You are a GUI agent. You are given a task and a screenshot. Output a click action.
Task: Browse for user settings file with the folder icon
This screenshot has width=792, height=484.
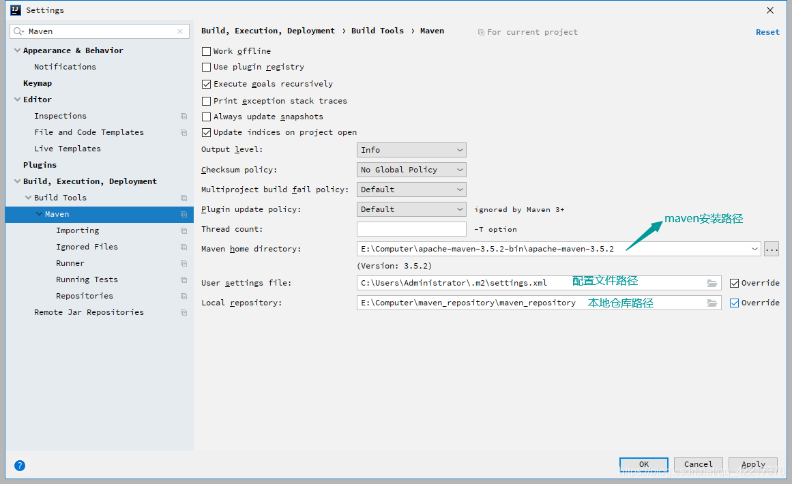pyautogui.click(x=712, y=283)
